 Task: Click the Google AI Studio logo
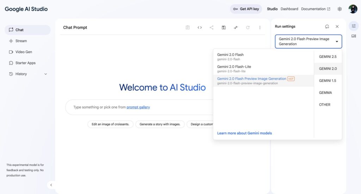pos(26,9)
